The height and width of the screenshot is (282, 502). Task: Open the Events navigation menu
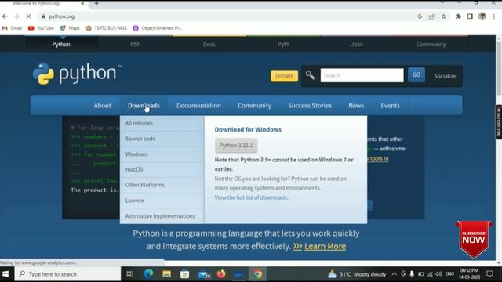391,106
